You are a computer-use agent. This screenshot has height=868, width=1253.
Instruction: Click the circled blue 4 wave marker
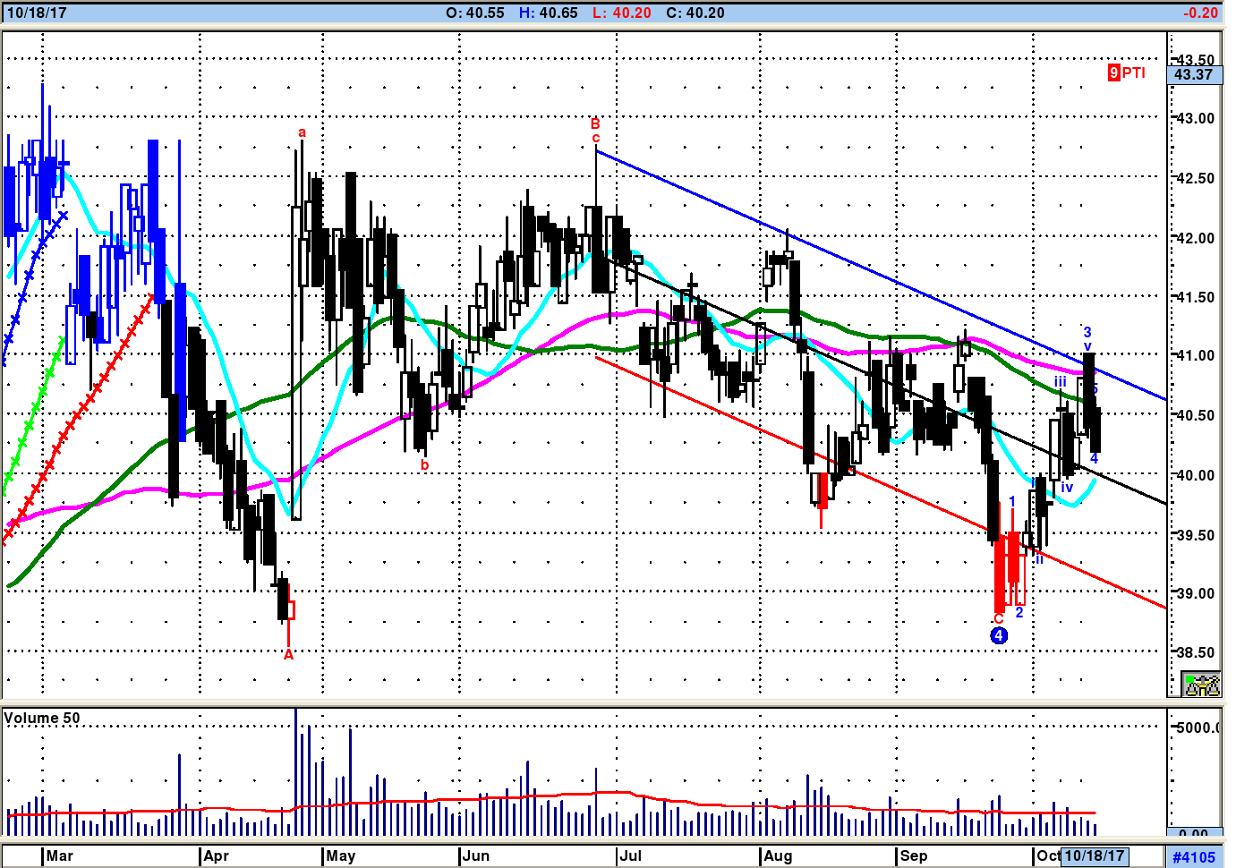tap(999, 635)
